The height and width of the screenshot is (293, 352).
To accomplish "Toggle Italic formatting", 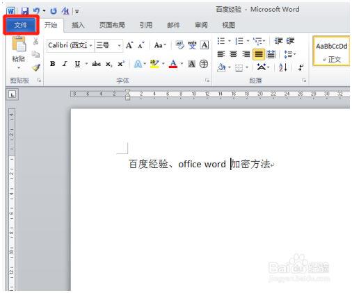I will coord(65,64).
